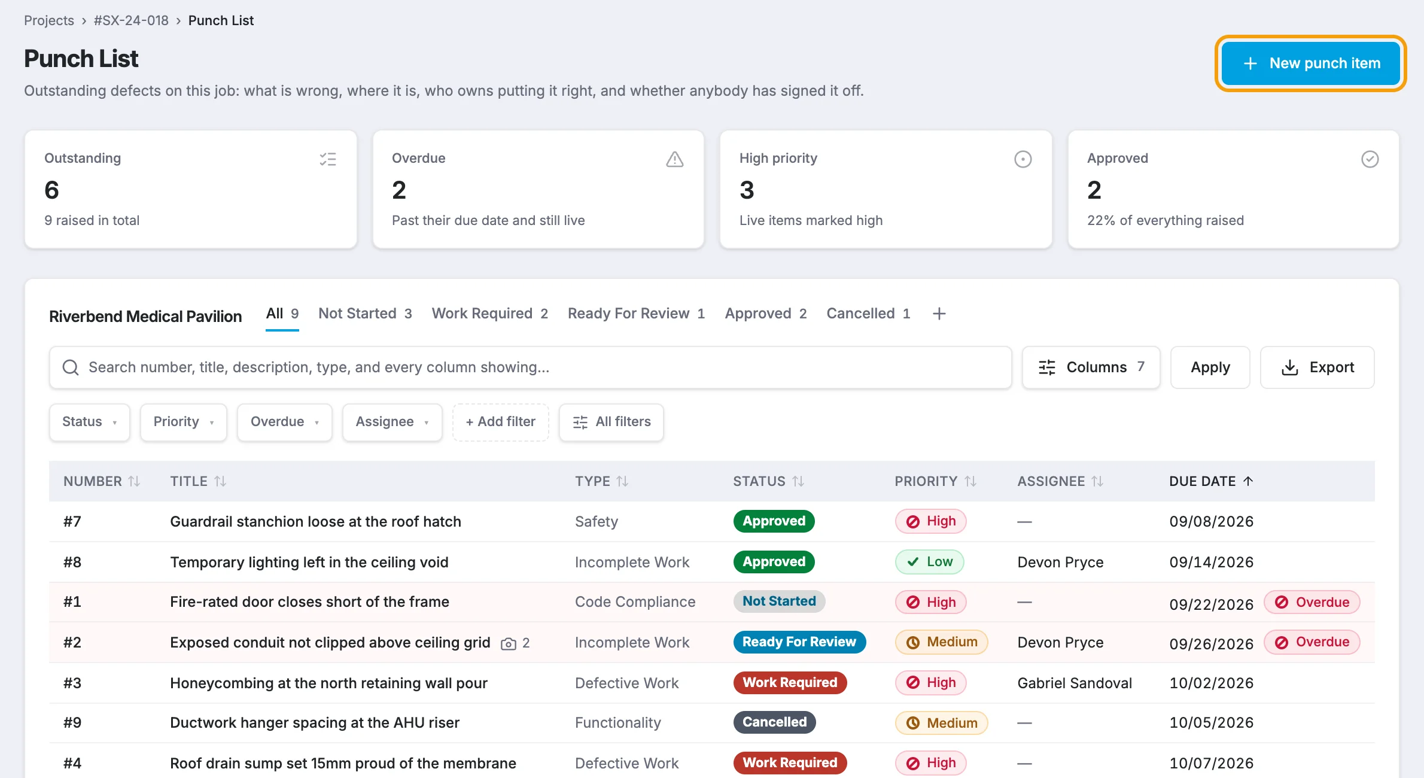
Task: Open 'Guardrail stanchion loose at the roof hatch'
Action: [x=316, y=521]
